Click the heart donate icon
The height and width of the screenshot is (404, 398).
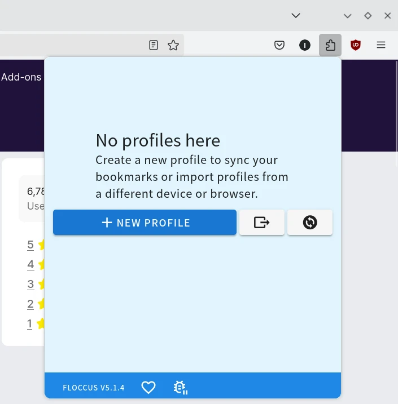148,387
